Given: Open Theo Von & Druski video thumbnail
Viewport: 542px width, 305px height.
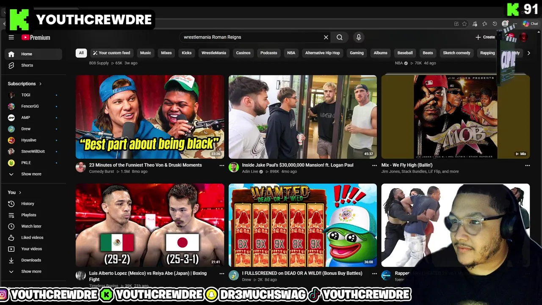Looking at the screenshot, I should coord(150,117).
